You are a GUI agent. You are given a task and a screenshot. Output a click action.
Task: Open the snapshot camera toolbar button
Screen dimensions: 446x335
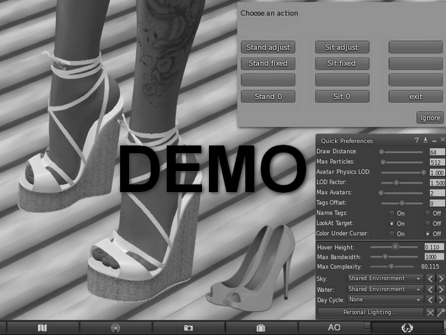click(x=188, y=328)
